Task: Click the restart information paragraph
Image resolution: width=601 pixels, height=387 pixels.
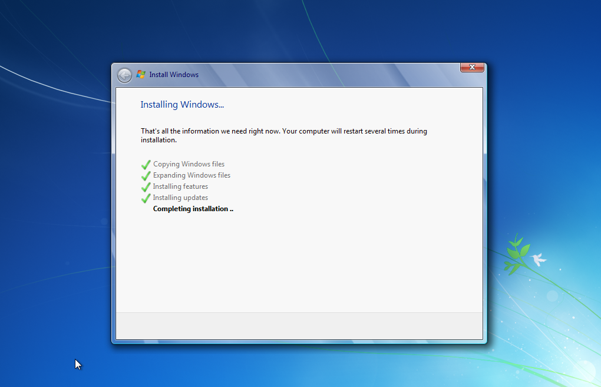Action: coord(283,135)
